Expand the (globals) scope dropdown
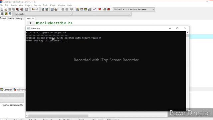 click(x=44, y=14)
